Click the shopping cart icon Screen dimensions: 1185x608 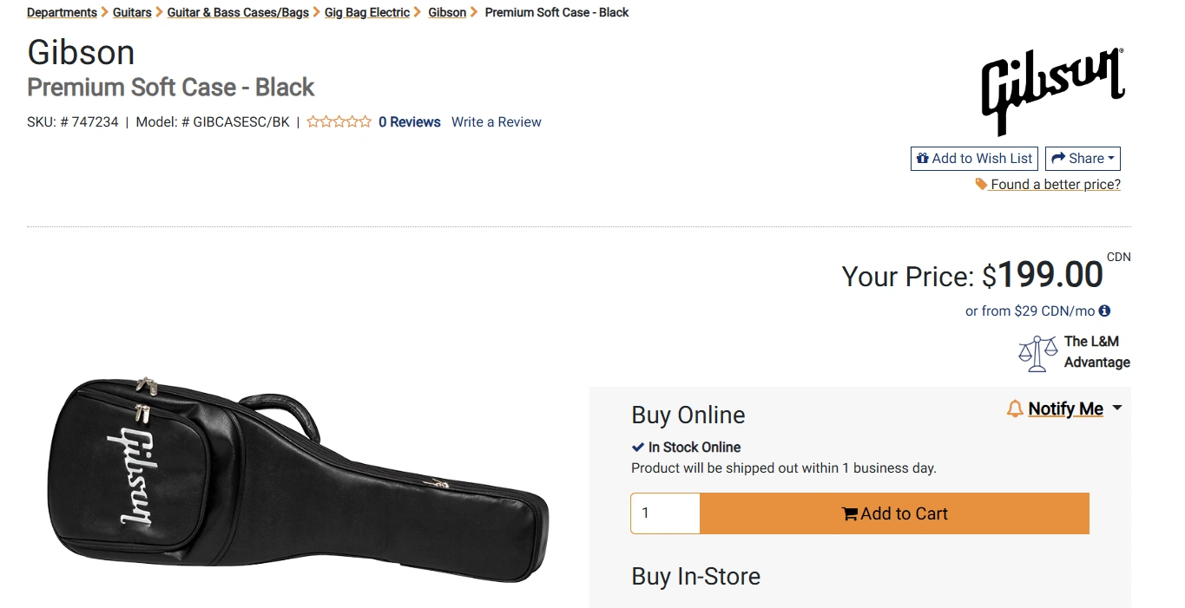point(850,514)
